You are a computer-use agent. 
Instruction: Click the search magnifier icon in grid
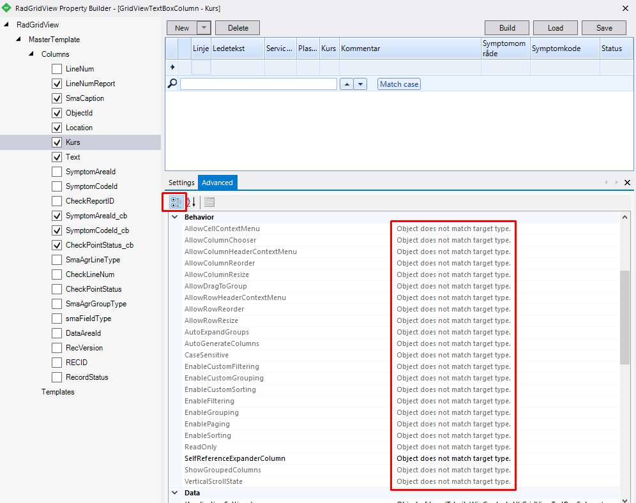point(172,84)
